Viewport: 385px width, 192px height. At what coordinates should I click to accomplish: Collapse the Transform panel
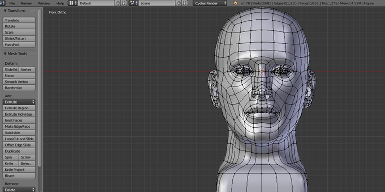point(5,10)
